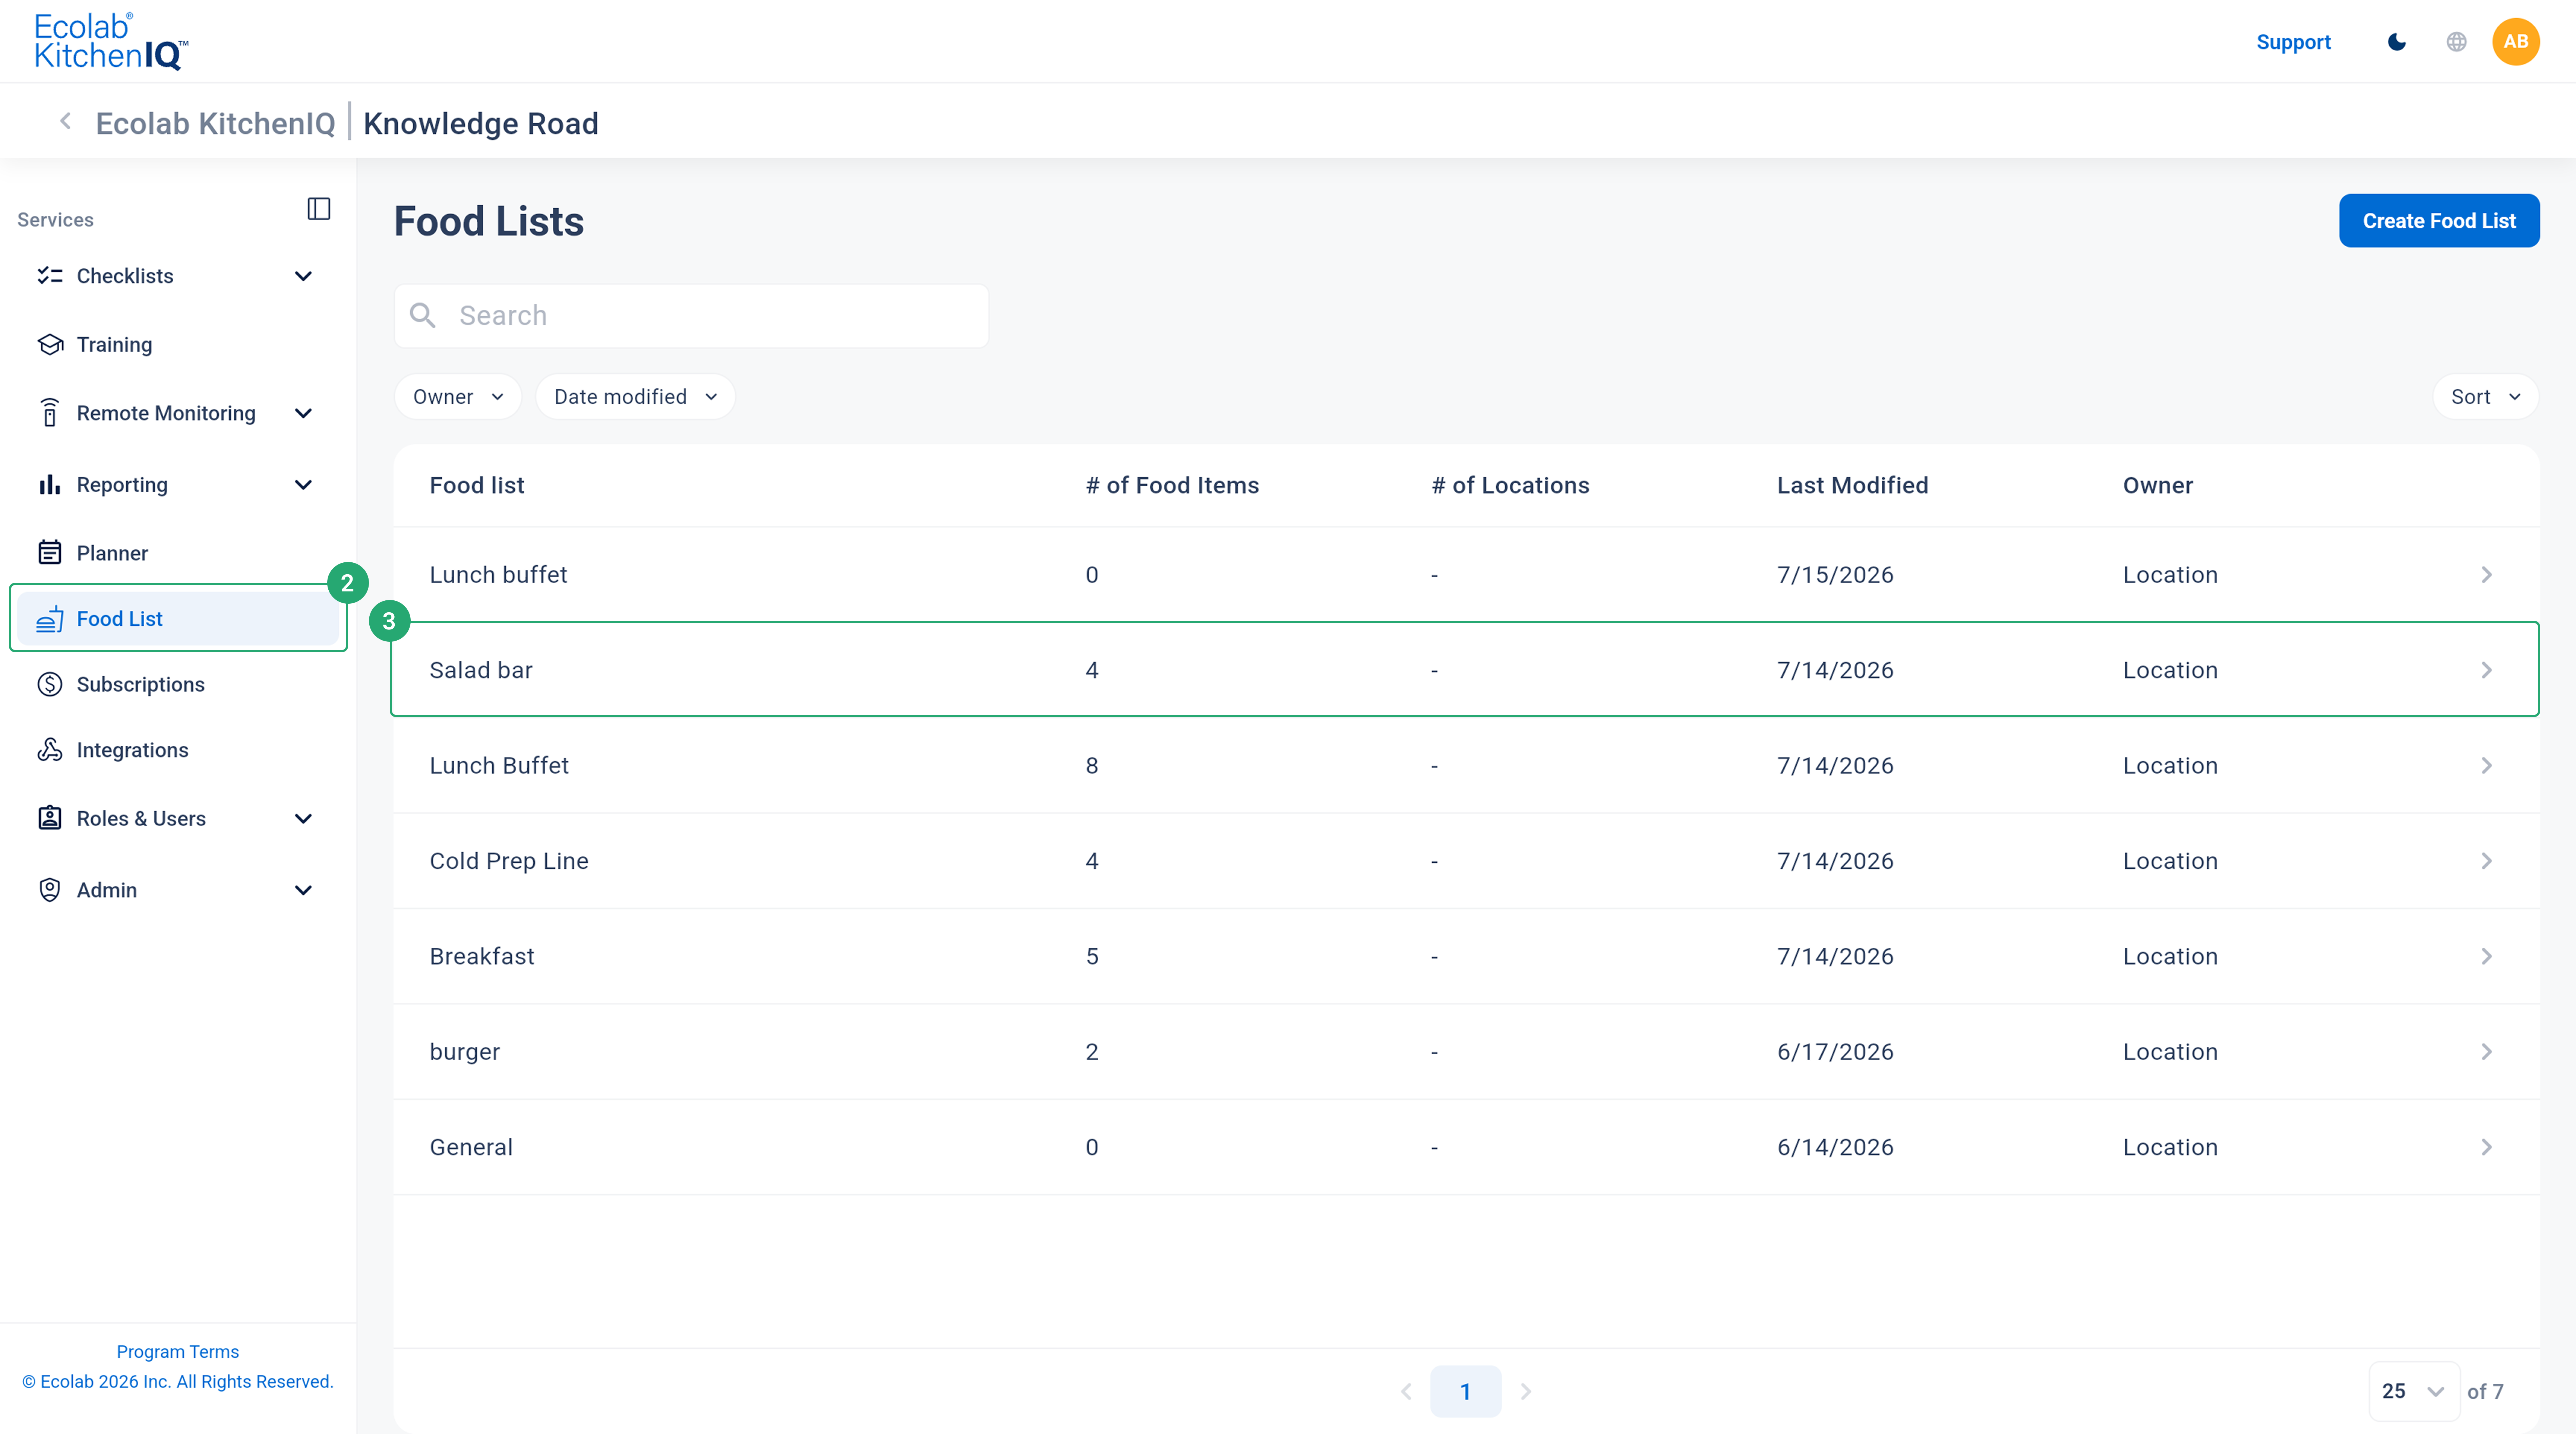Click the Training graduation cap icon
2576x1434 pixels.
point(50,345)
